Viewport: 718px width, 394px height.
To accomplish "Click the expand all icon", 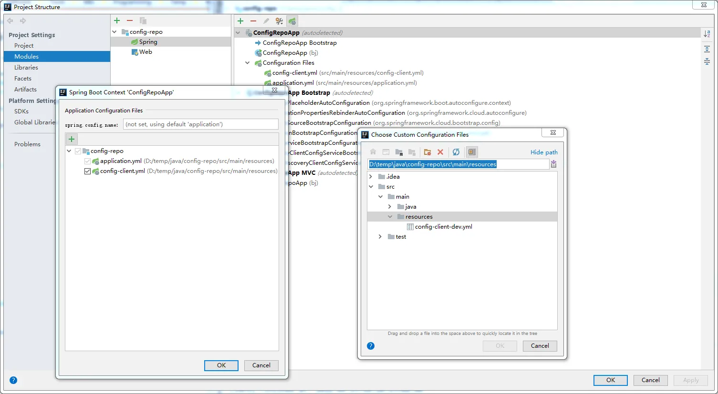I will coord(707,49).
